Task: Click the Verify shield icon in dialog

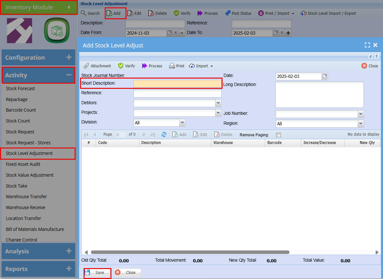Action: [121, 66]
